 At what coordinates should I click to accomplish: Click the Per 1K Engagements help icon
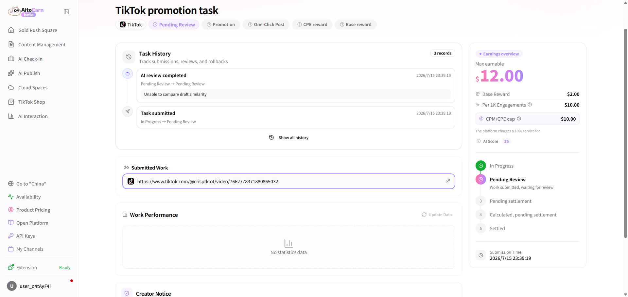point(530,105)
